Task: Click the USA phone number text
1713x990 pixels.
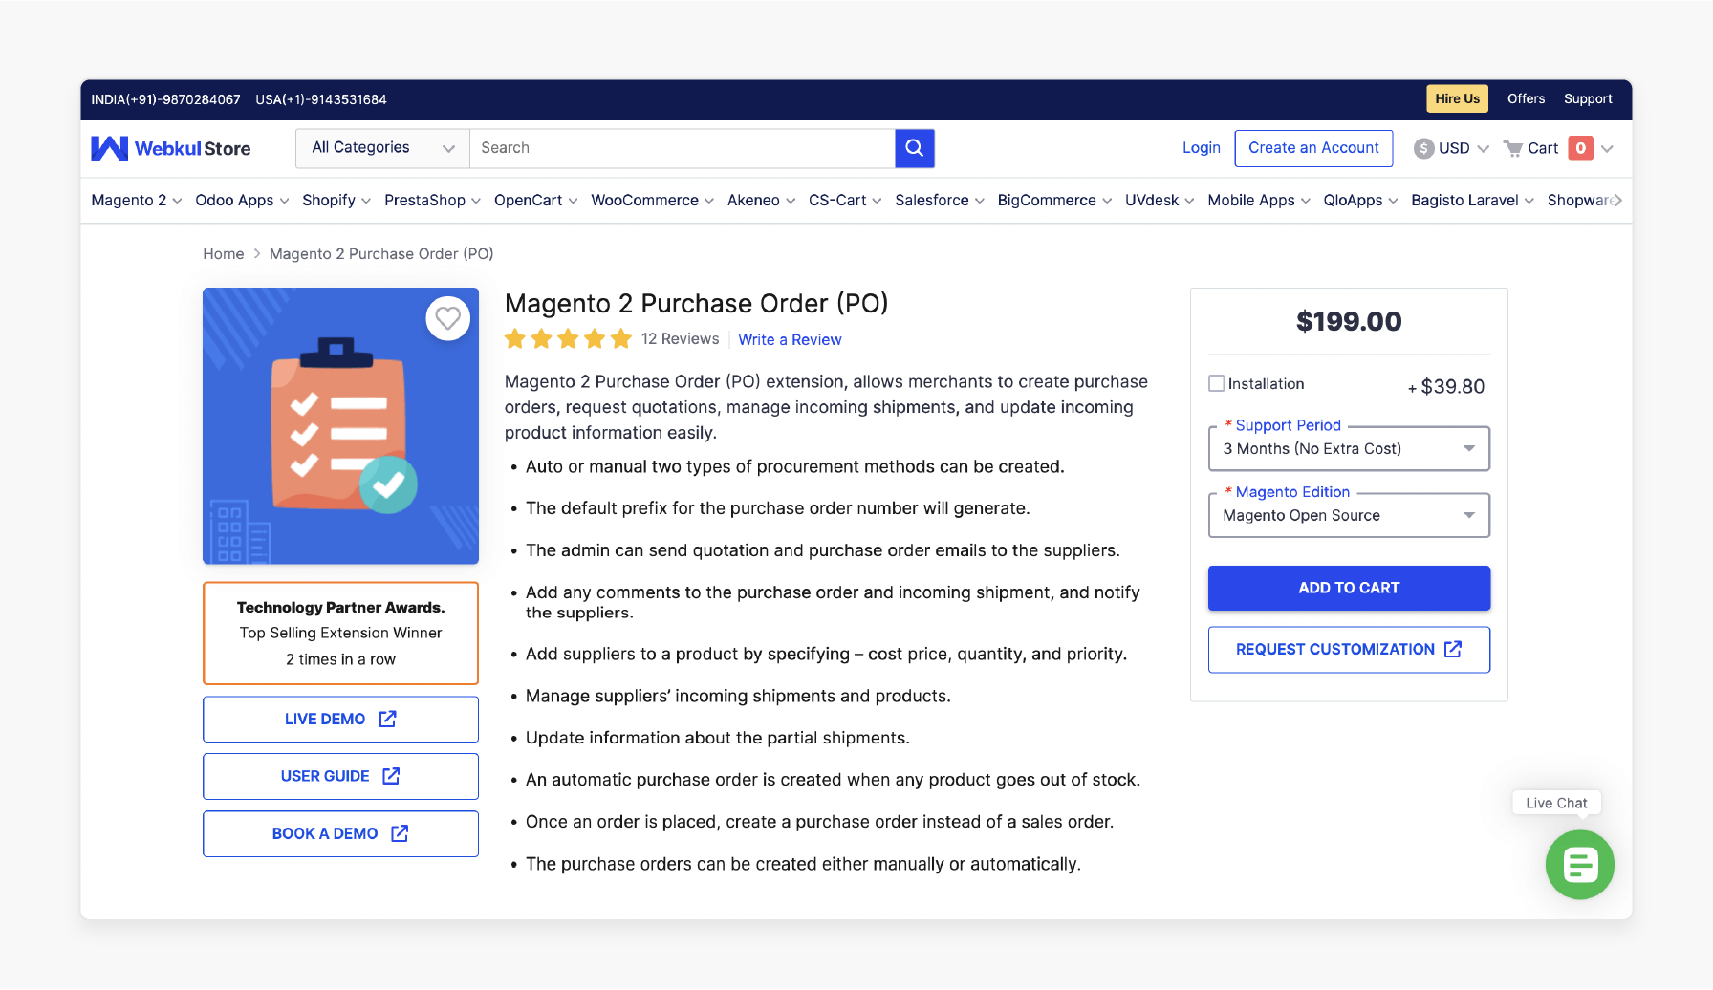Action: pos(321,99)
